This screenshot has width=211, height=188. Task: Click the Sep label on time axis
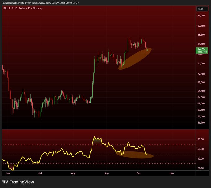click(106, 173)
